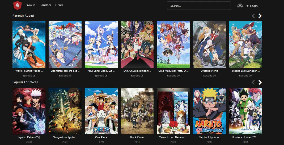
Task: Open Urasekai Picnic poster
Action: (209, 44)
